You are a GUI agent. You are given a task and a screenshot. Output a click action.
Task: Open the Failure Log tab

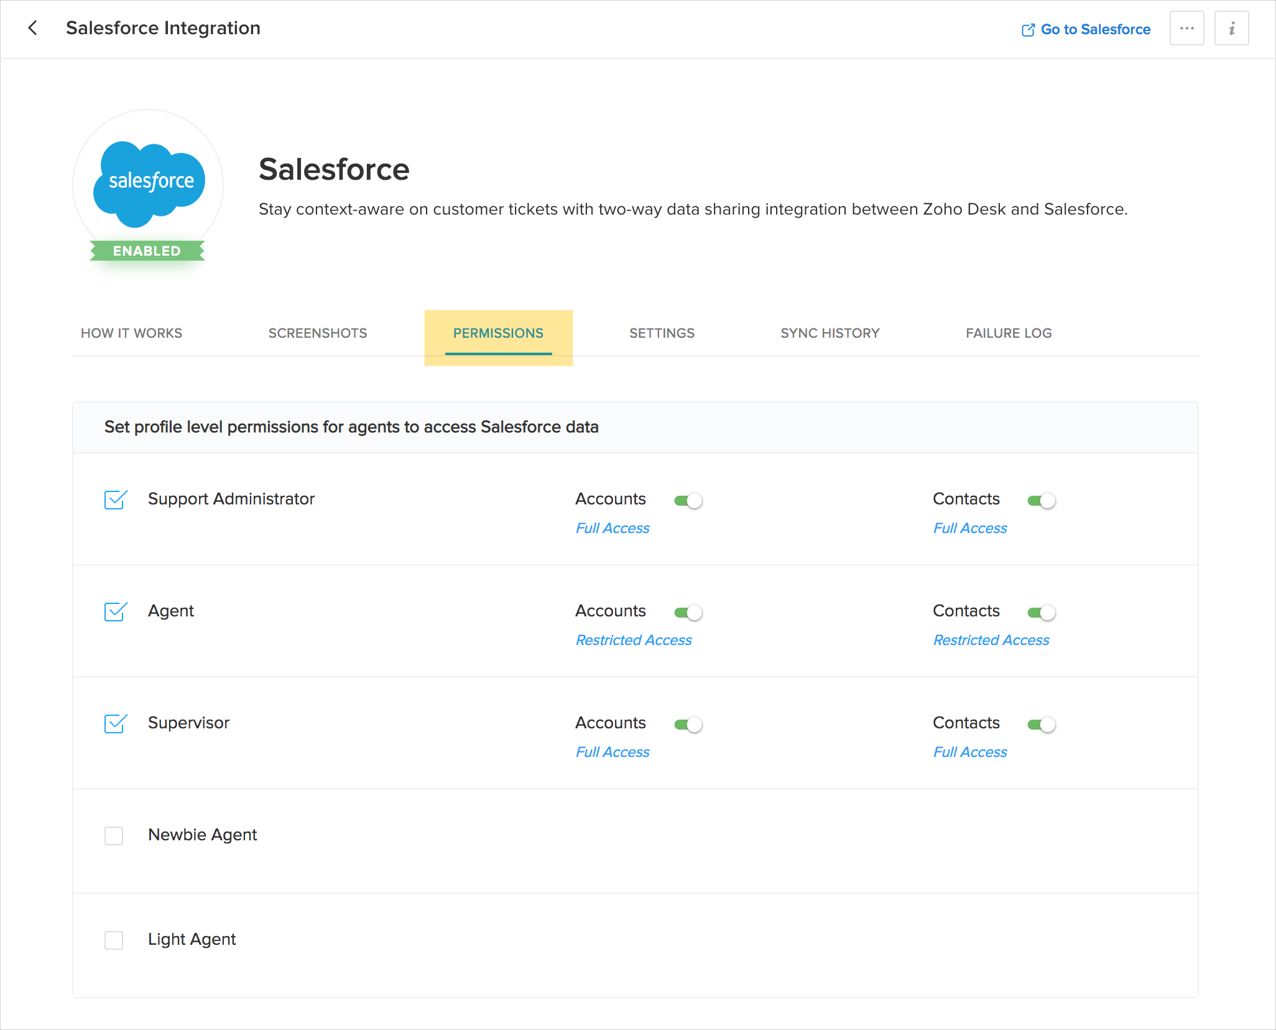(1009, 333)
